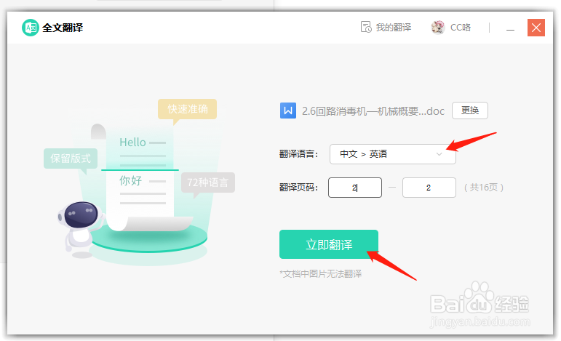
Task: Click the Word document file icon
Action: click(x=288, y=111)
